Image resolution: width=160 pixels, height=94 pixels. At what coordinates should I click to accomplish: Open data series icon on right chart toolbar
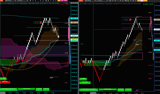(x=128, y=1)
